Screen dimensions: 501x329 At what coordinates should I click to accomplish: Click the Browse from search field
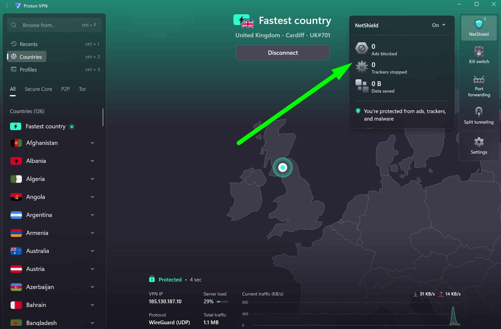[x=54, y=25]
